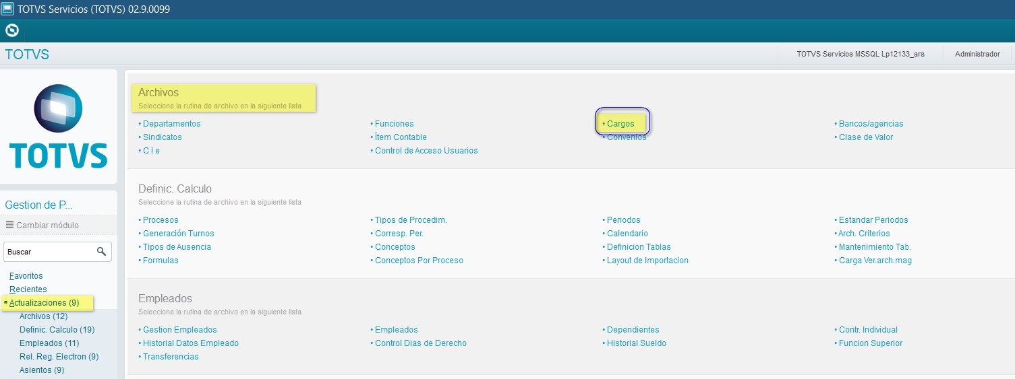Click the TOTVS header title text
The width and height of the screenshot is (1015, 379).
click(27, 55)
